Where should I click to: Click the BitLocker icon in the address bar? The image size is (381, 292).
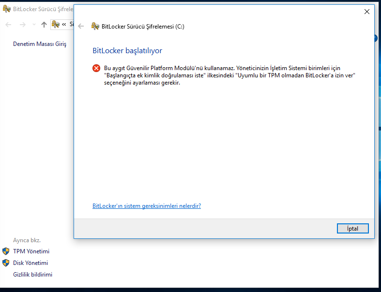click(x=56, y=24)
